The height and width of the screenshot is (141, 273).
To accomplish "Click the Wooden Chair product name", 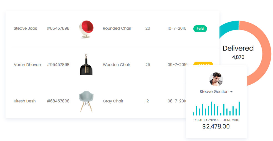I will coord(116,65).
